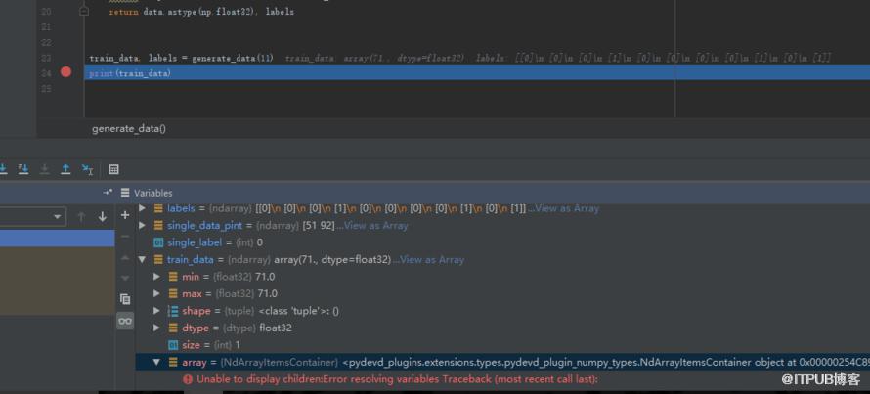The width and height of the screenshot is (870, 394).
Task: Select the Variables panel tab
Action: pyautogui.click(x=147, y=193)
